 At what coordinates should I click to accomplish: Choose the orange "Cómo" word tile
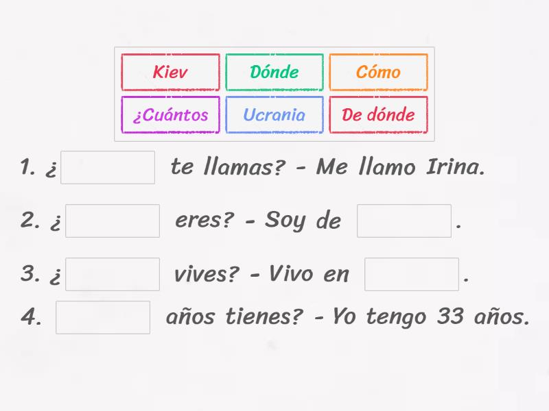tap(378, 72)
